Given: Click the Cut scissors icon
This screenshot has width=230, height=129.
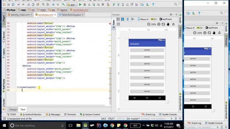Looking at the screenshot, I should click(x=29, y=5).
